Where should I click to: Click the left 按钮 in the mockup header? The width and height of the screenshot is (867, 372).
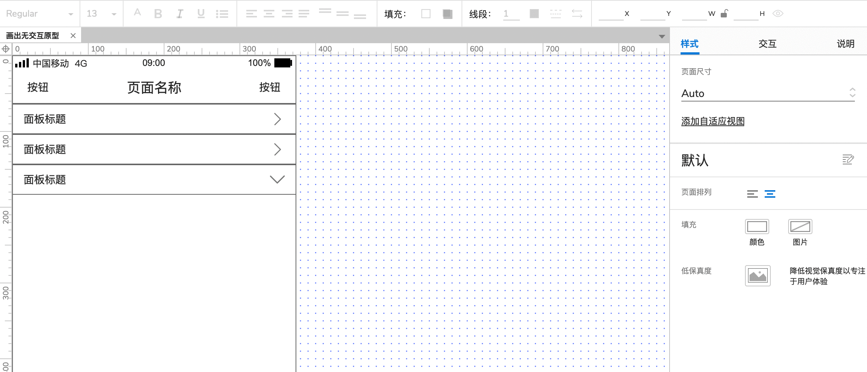(x=38, y=88)
